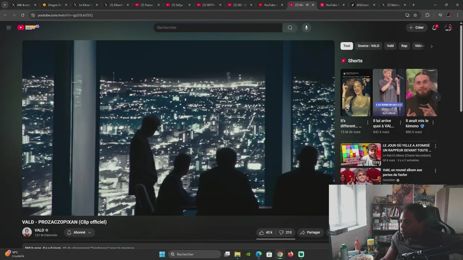Click the PROZACZOPIXAN video player

(178, 128)
